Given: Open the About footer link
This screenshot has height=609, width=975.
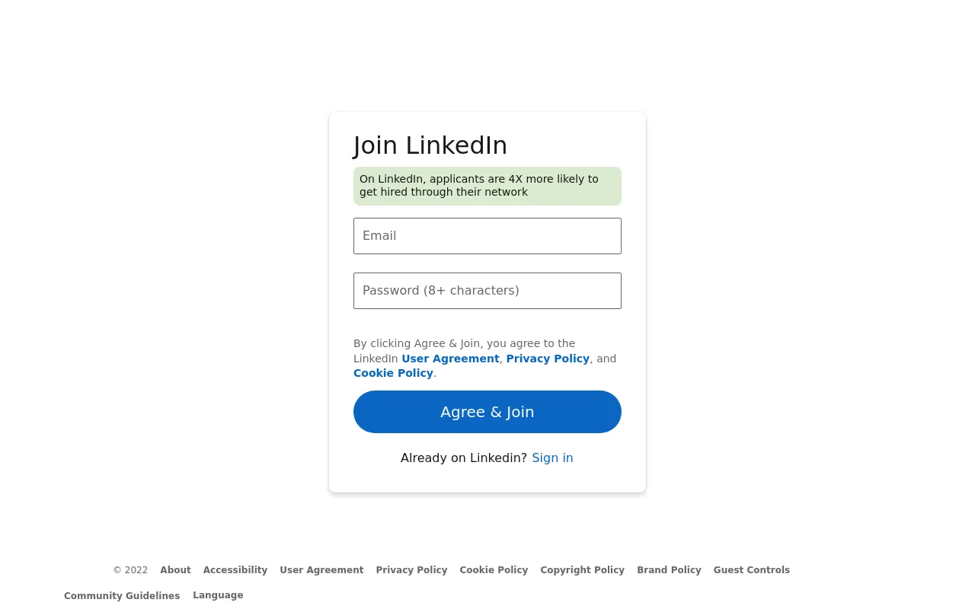Looking at the screenshot, I should (175, 570).
